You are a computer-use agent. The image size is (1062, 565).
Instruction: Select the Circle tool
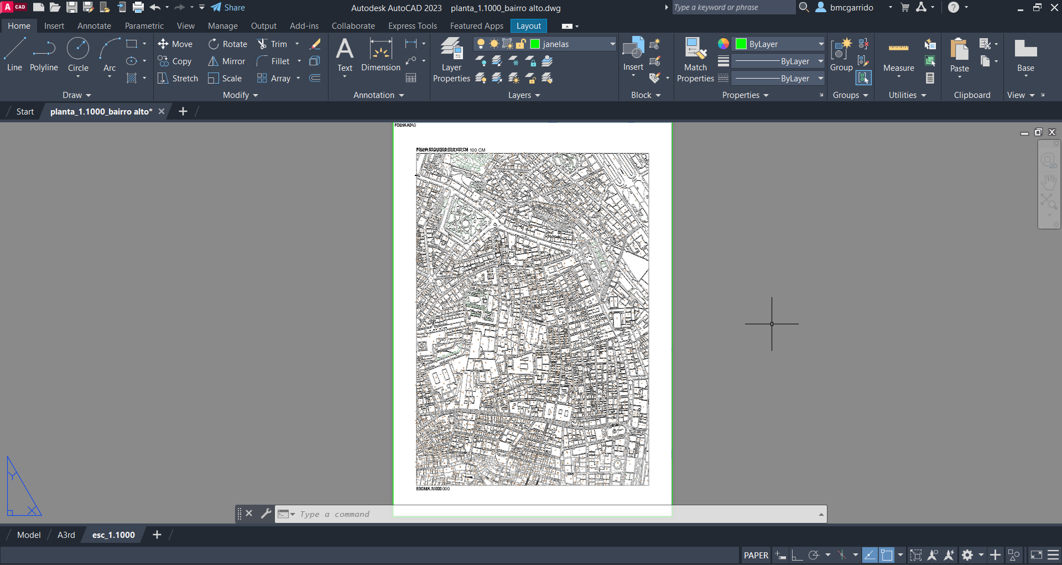78,54
